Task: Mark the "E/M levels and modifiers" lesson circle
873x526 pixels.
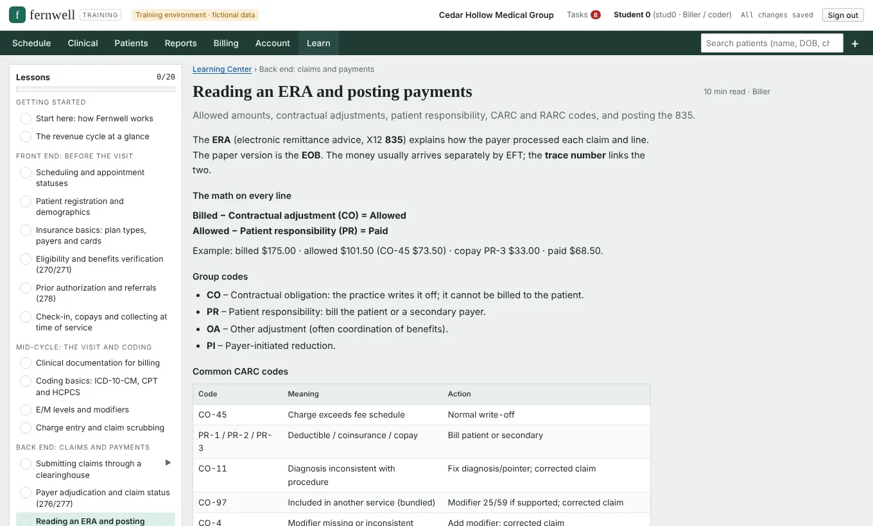Action: (x=26, y=410)
